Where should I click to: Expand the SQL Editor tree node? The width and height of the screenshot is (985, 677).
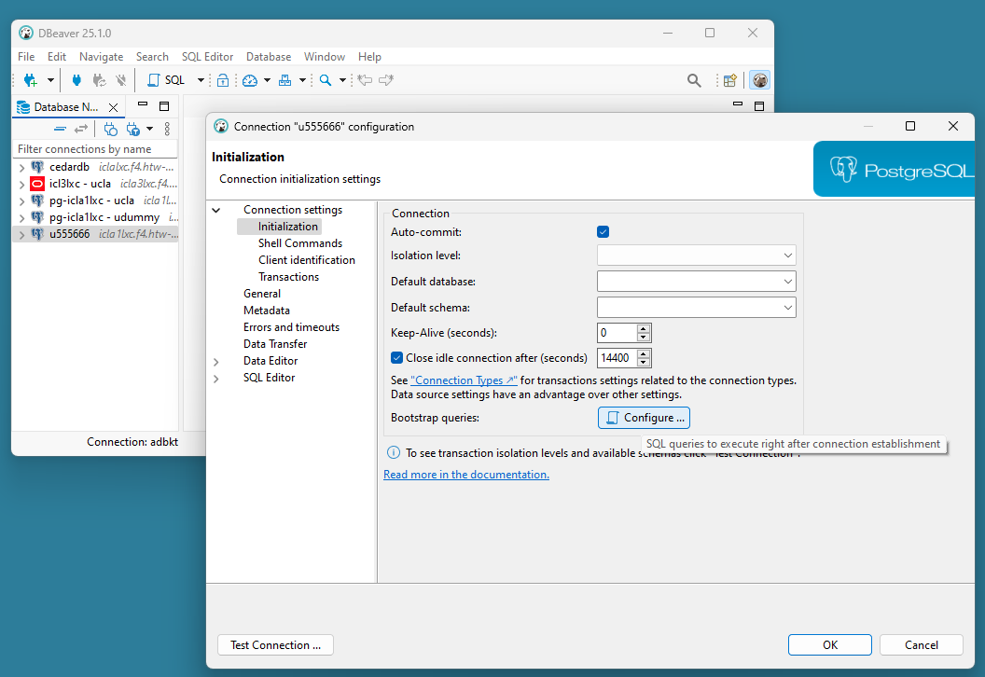click(216, 379)
